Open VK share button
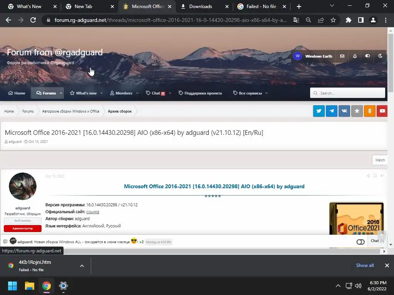This screenshot has width=394, height=295. pyautogui.click(x=344, y=111)
